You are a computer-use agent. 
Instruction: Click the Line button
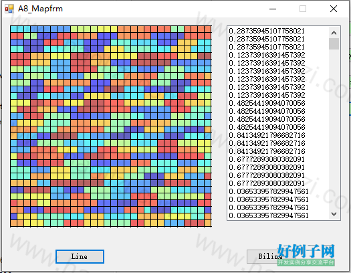(x=80, y=256)
